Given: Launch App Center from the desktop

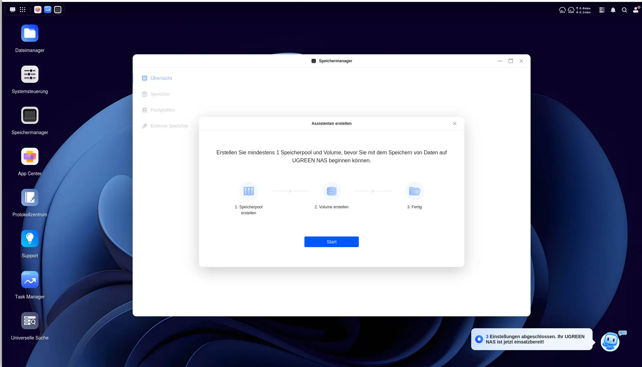Looking at the screenshot, I should [x=30, y=157].
